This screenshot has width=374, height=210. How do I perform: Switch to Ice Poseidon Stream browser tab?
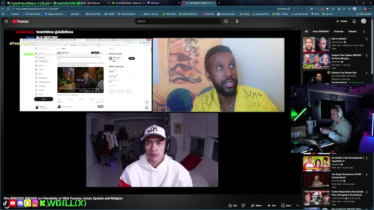pos(129,3)
